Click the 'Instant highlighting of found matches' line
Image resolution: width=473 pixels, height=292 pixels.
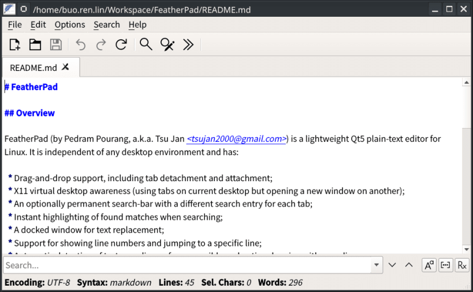tap(116, 217)
